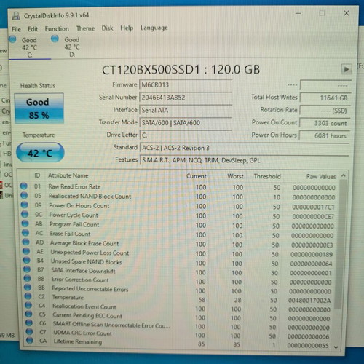Click the 42 °C temperature button
This screenshot has width=364, height=364.
(x=40, y=153)
